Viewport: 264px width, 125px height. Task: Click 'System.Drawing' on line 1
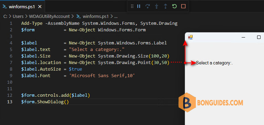coord(159,23)
